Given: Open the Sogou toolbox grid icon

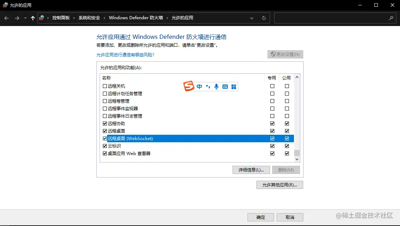Looking at the screenshot, I should (x=234, y=87).
